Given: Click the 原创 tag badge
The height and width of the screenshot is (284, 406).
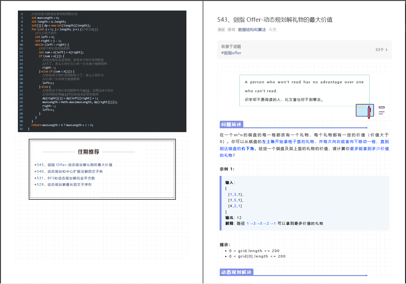Looking at the screenshot, I should [221, 30].
